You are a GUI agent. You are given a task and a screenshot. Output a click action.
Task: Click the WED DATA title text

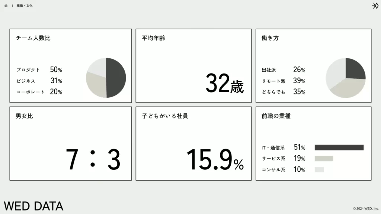click(33, 206)
